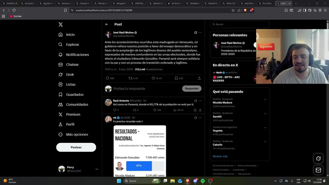Click Grok icon on Raúl Antonio's reply

coord(196,101)
